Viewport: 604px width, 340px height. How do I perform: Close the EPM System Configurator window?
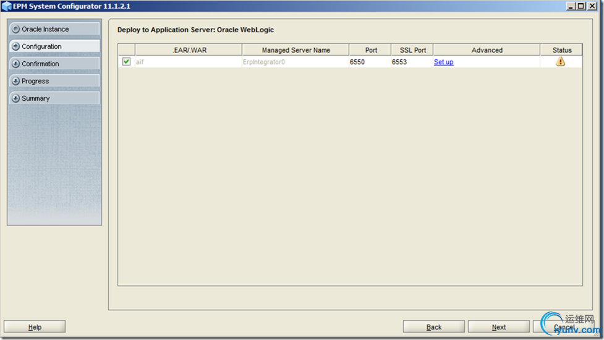tap(592, 6)
